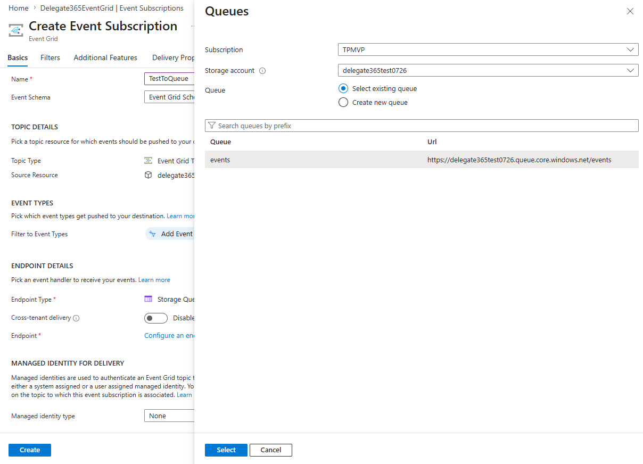
Task: Toggle the Cross-tenant delivery switch
Action: 155,318
